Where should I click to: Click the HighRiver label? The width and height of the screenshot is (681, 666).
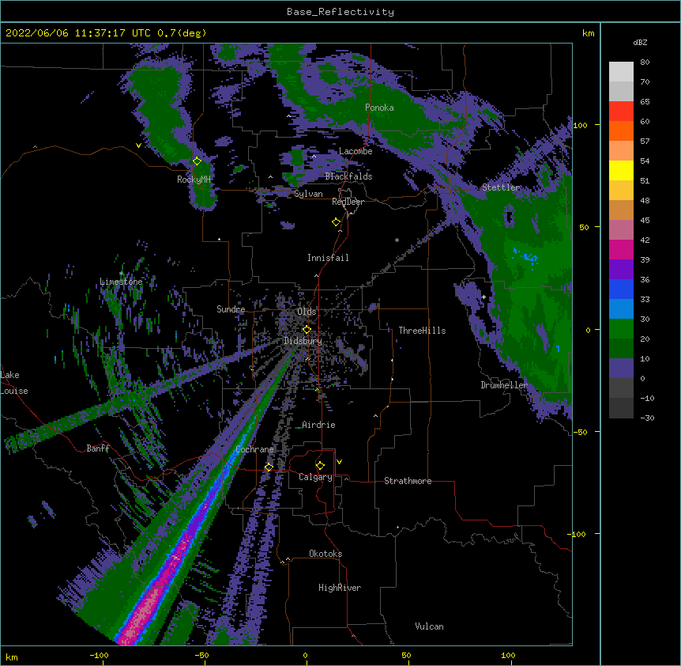pos(340,588)
